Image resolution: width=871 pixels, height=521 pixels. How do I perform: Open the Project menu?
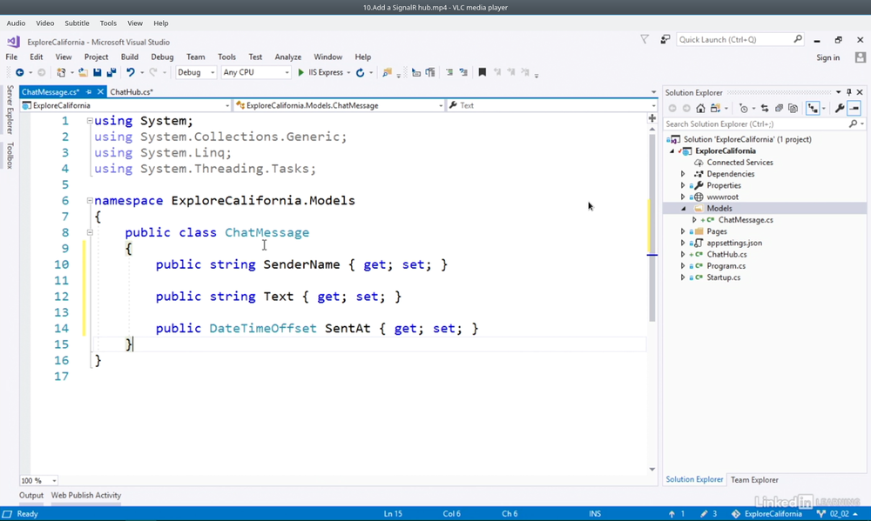tap(96, 57)
